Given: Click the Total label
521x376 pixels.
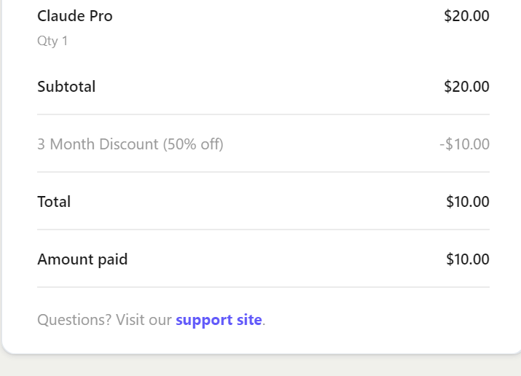Looking at the screenshot, I should click(x=54, y=202).
